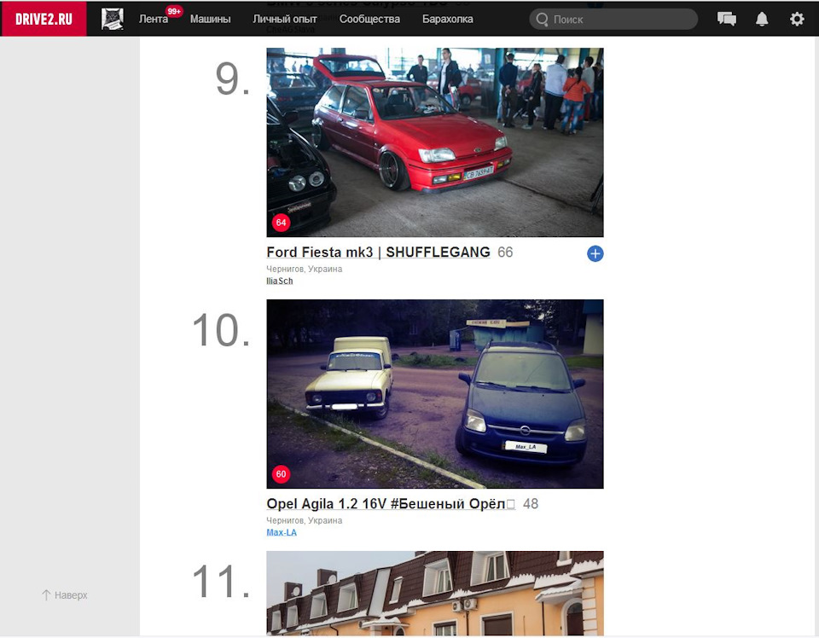The height and width of the screenshot is (638, 819).
Task: Click the 66 count next to Ford Fiesta
Action: [505, 252]
